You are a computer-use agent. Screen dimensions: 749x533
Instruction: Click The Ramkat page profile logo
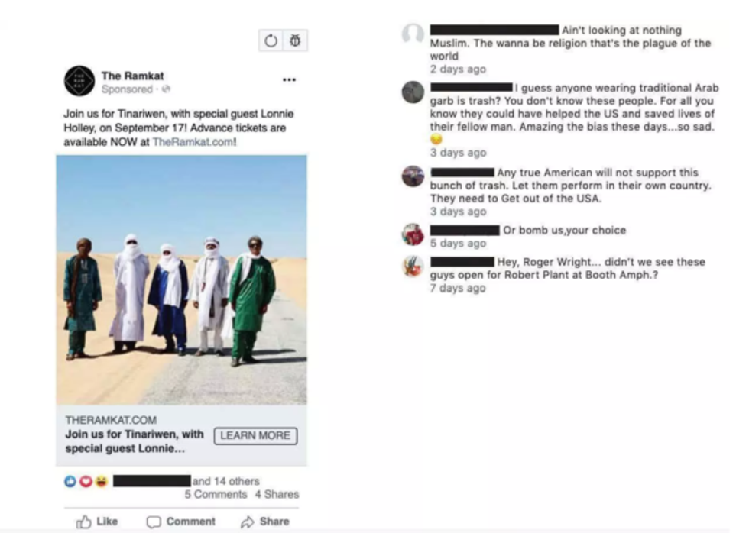point(79,81)
